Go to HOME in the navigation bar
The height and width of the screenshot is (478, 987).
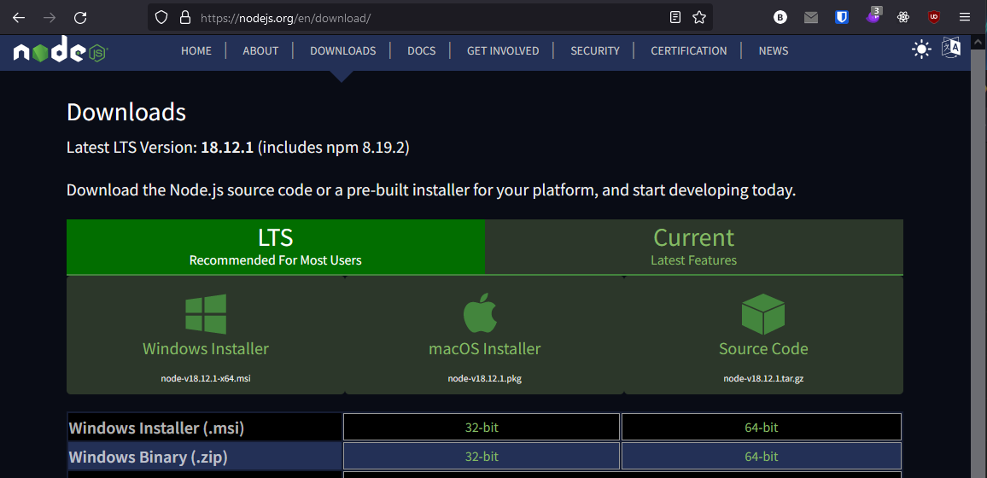(196, 51)
